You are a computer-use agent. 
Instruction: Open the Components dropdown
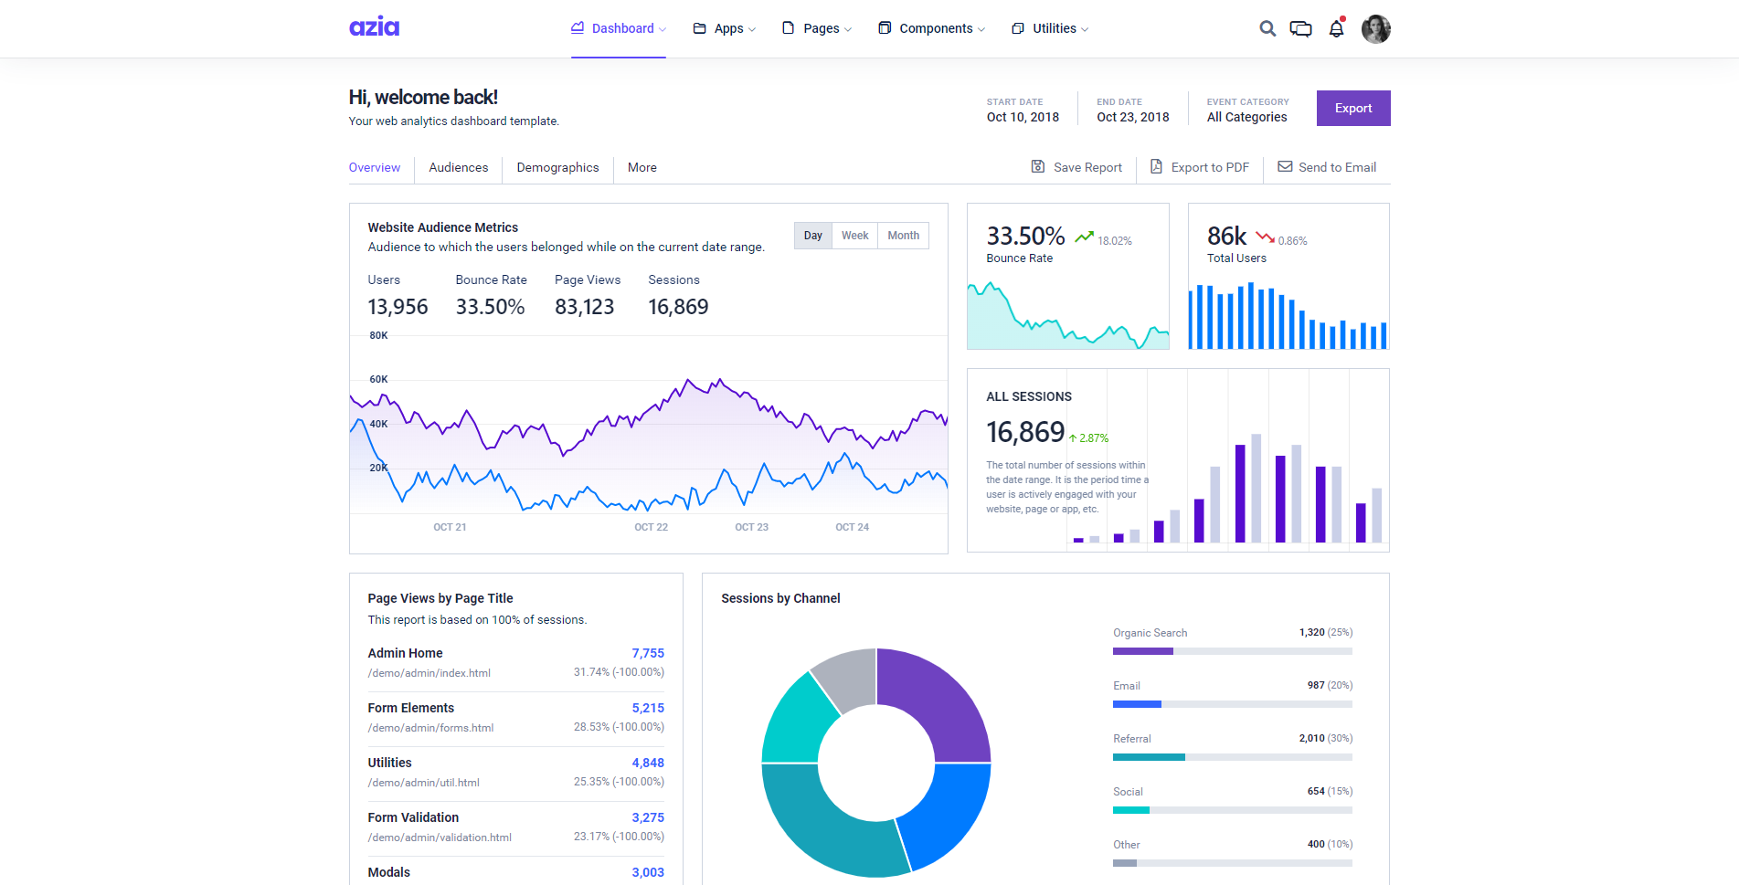pos(931,28)
